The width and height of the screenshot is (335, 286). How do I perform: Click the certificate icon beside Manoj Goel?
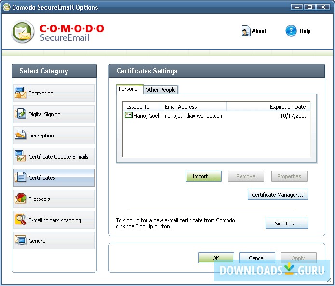point(128,115)
